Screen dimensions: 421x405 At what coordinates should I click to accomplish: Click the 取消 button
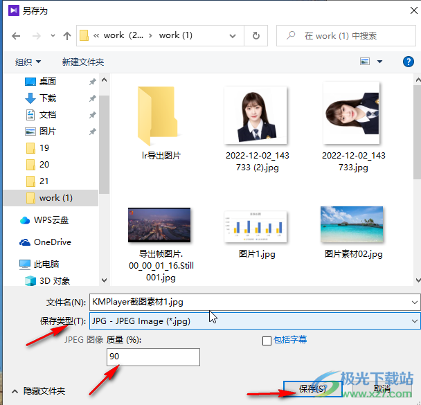(x=382, y=388)
